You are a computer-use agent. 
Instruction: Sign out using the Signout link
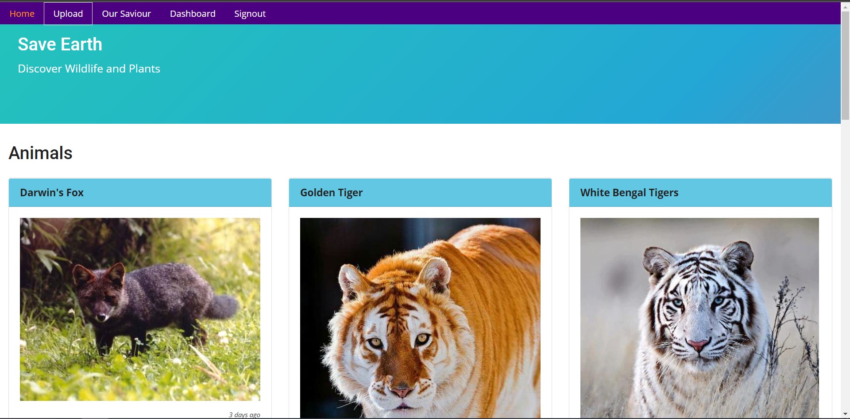(250, 14)
